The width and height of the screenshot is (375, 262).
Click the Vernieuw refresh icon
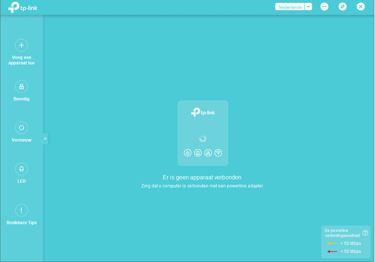[x=21, y=128]
